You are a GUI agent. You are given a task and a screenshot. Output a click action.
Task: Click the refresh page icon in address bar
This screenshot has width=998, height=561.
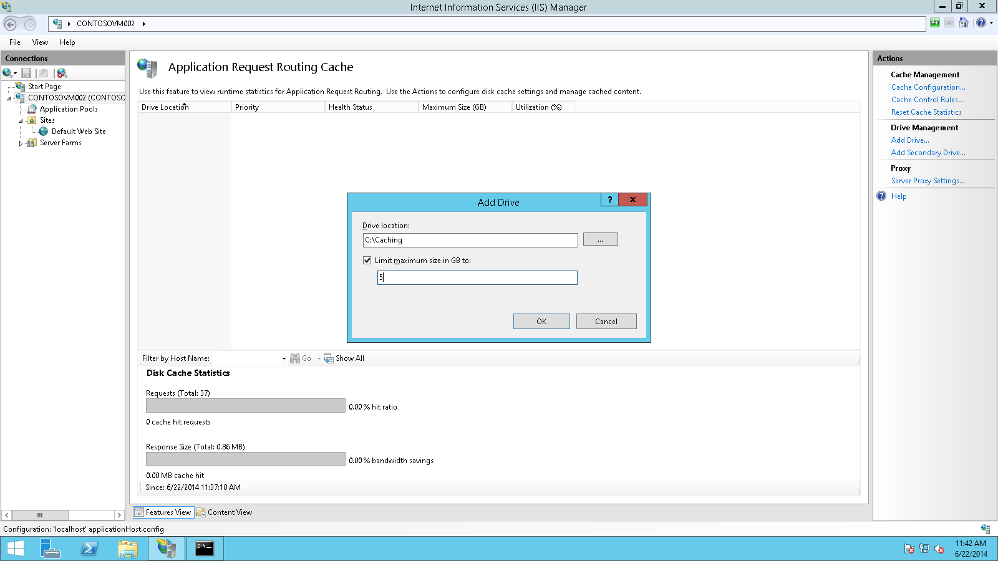tap(935, 23)
